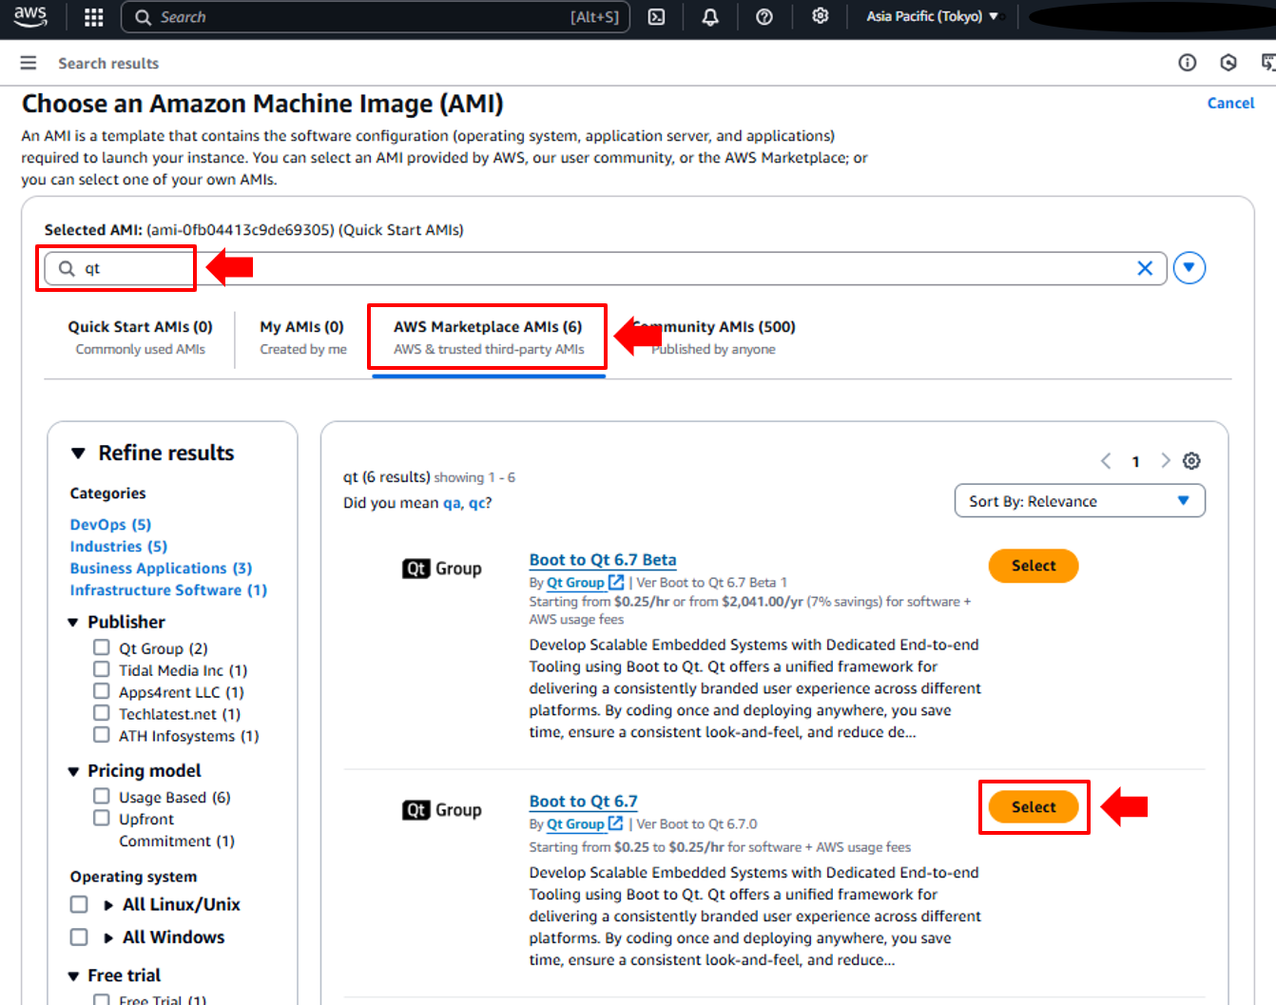
Task: Open the Sort By Relevance dropdown
Action: coord(1079,501)
